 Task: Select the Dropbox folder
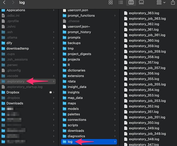13,92
